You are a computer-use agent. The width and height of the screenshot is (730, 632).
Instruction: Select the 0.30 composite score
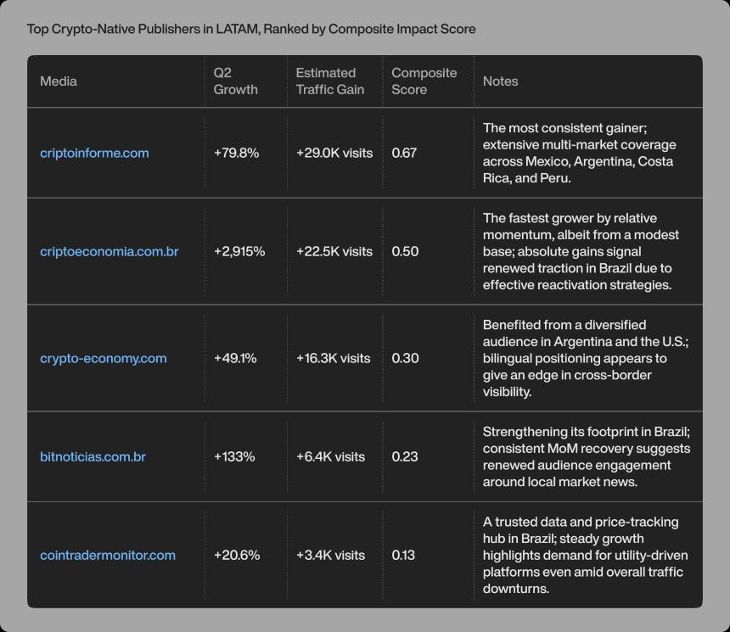[405, 358]
